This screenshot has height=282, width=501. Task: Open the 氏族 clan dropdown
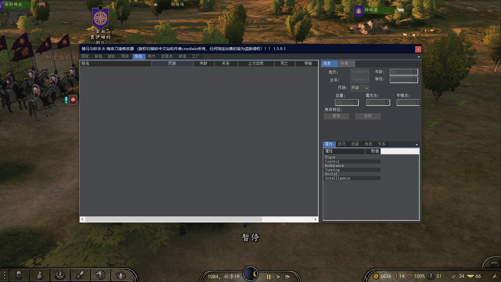tap(360, 88)
